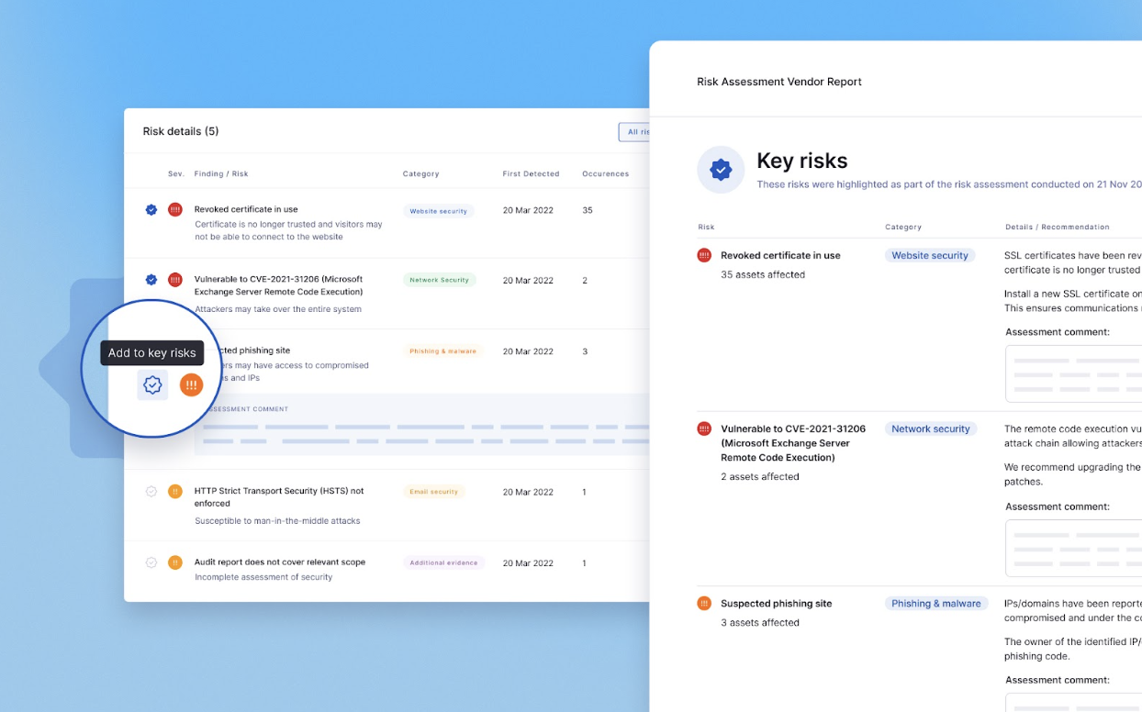Click Network security tag in vendor report
The width and height of the screenshot is (1142, 712).
tap(931, 428)
